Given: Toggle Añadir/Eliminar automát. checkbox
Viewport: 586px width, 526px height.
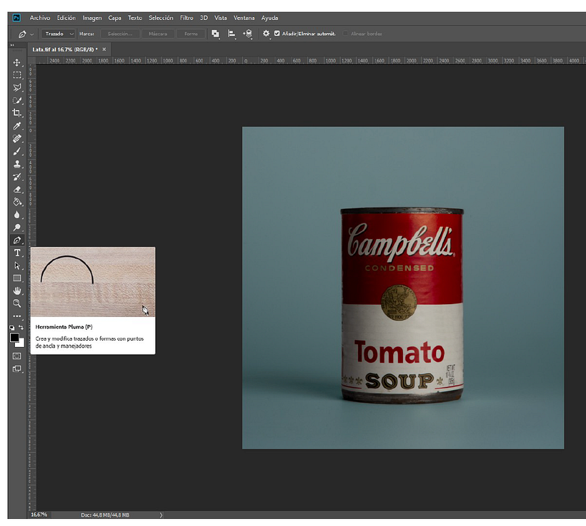Looking at the screenshot, I should pos(277,34).
